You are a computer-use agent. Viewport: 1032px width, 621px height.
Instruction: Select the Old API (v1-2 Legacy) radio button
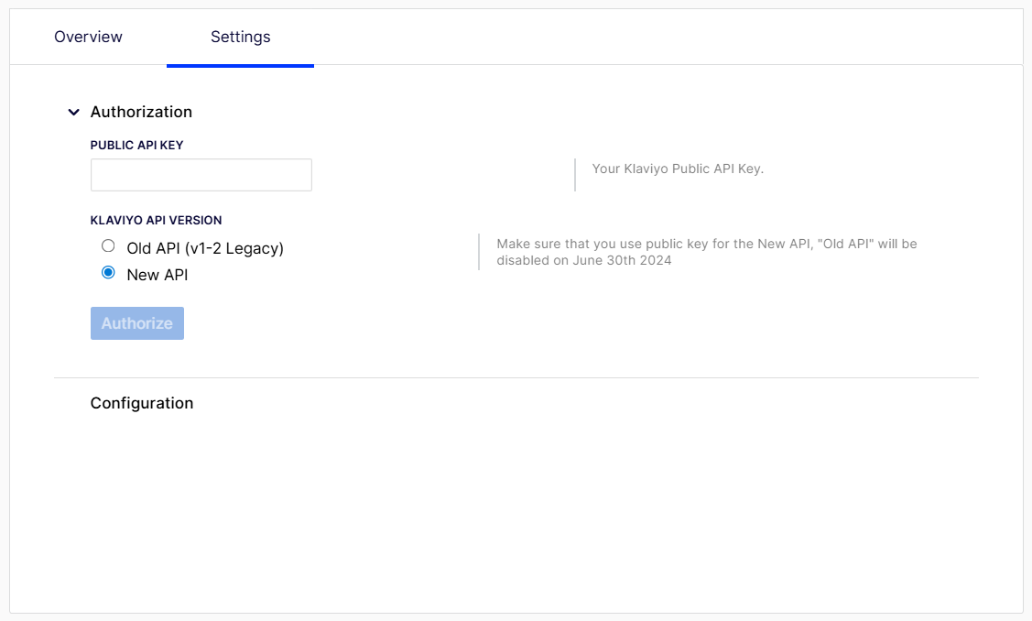pos(108,246)
